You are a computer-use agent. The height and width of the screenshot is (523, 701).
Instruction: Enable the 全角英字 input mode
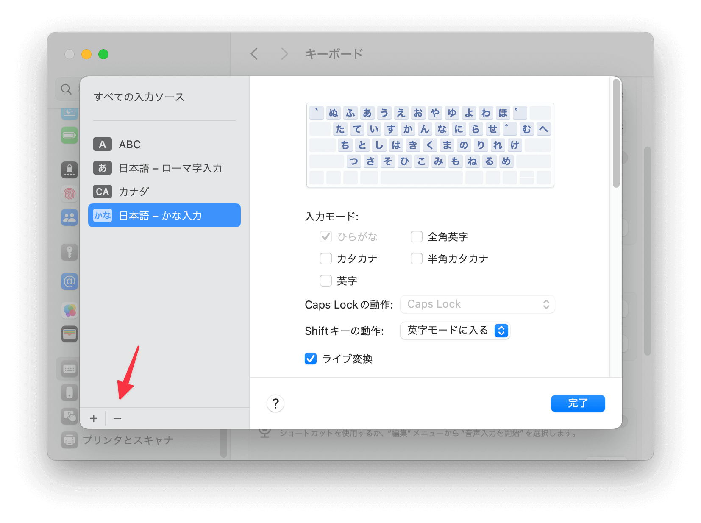tap(417, 236)
